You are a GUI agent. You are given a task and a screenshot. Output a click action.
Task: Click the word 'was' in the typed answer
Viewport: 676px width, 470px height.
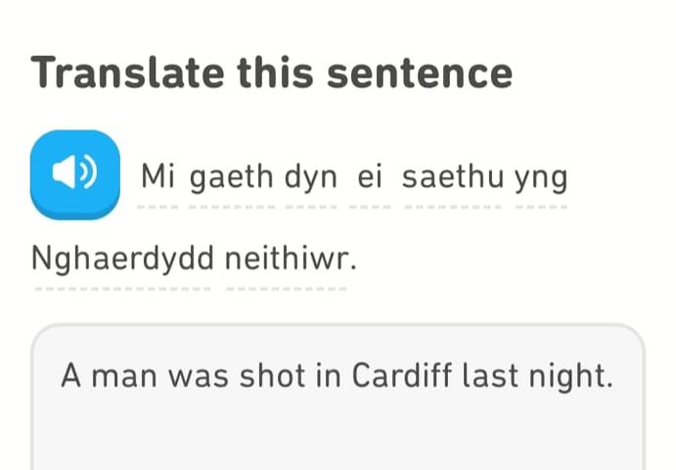198,376
